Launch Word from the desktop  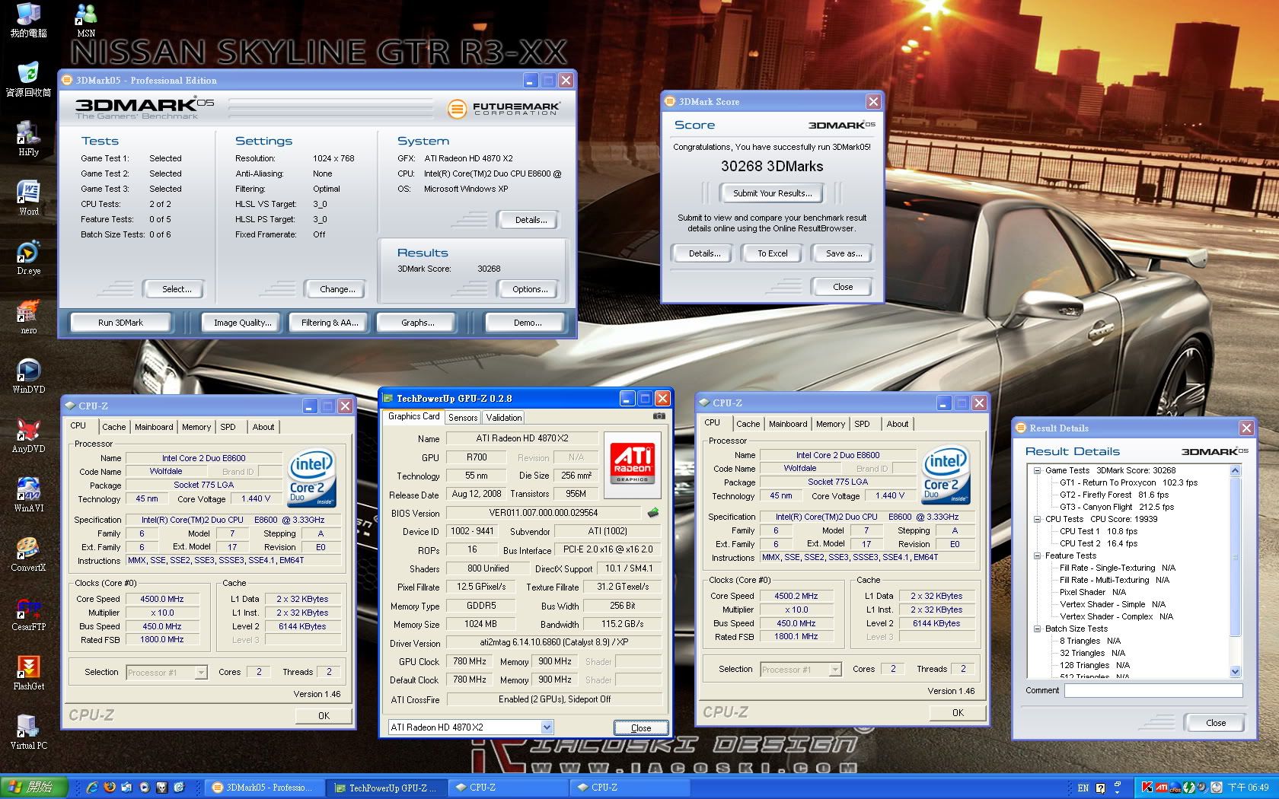pyautogui.click(x=28, y=198)
